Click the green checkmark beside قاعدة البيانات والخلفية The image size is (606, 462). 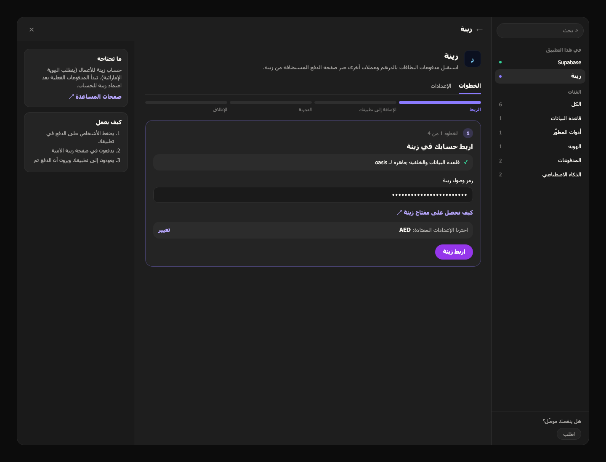coord(465,162)
